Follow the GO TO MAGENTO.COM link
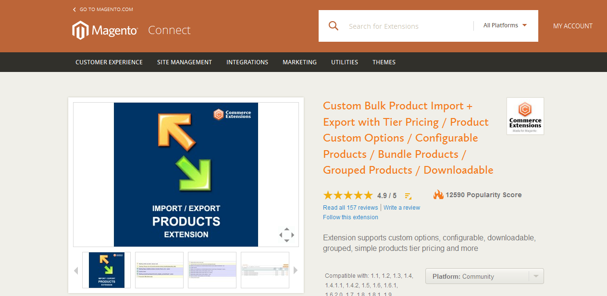The width and height of the screenshot is (607, 296). (x=106, y=10)
